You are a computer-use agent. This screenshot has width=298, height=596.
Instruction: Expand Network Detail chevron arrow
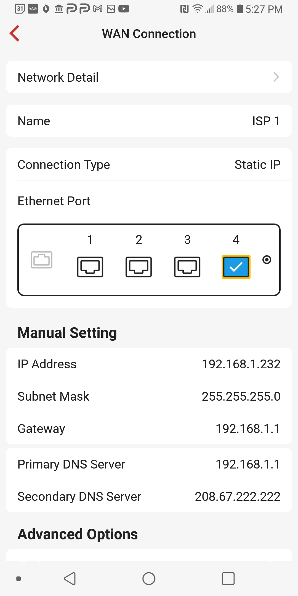[276, 77]
